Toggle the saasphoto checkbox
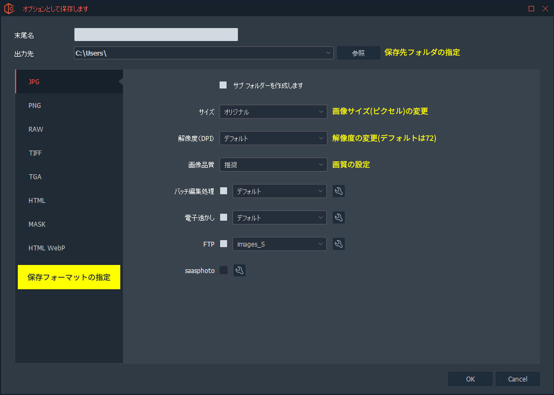The height and width of the screenshot is (395, 554). (223, 270)
